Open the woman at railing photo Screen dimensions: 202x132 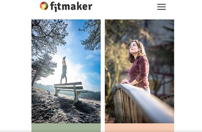point(140,71)
